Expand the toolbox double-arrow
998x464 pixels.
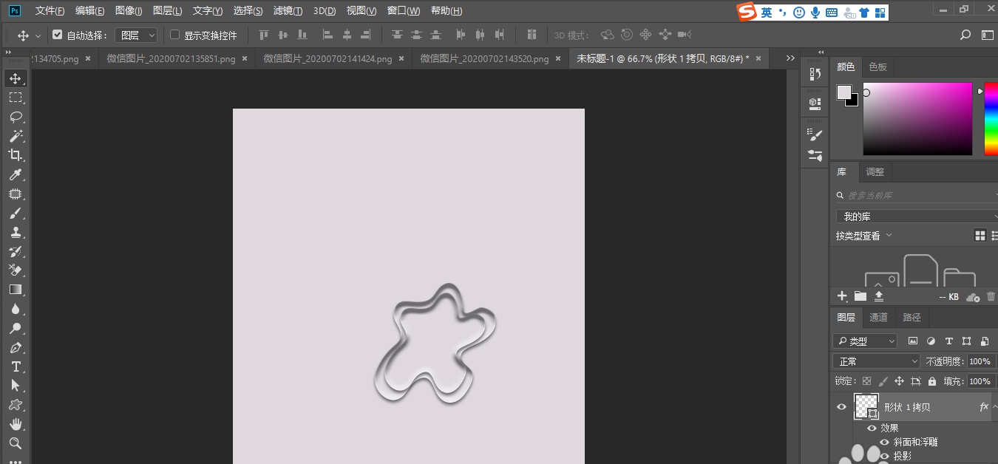(7, 53)
